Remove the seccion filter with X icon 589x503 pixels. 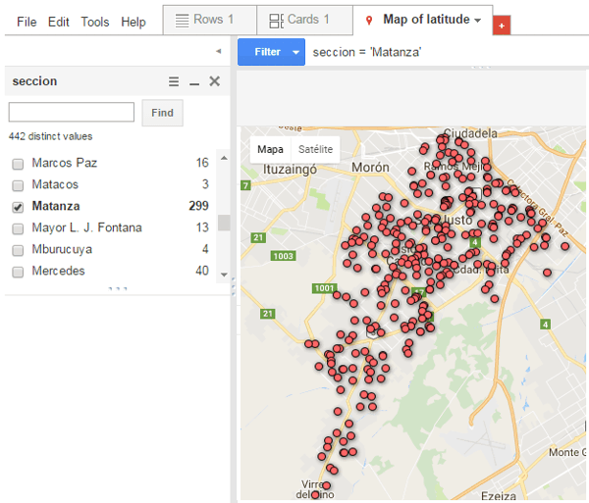click(214, 81)
